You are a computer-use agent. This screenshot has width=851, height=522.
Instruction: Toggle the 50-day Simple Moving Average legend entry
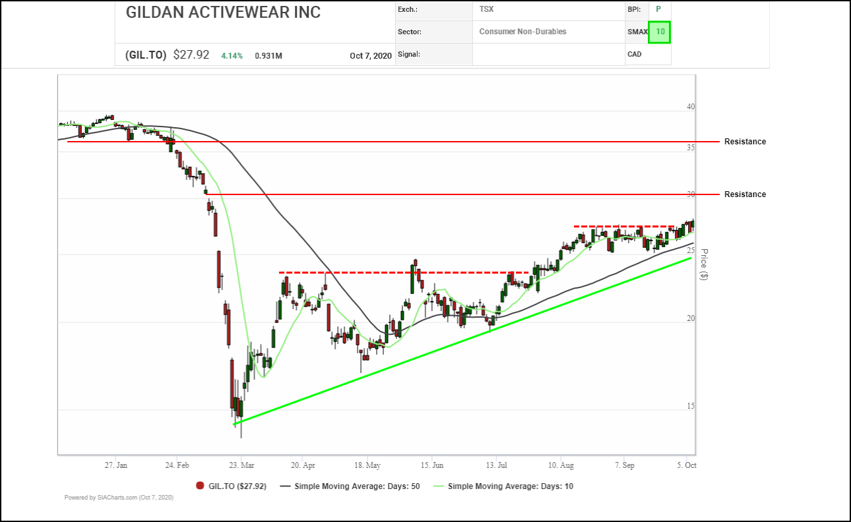pos(350,486)
